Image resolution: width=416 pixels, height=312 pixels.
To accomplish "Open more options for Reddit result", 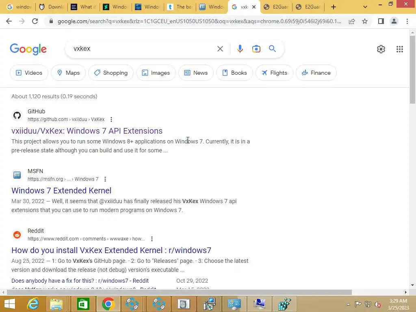I will click(152, 239).
